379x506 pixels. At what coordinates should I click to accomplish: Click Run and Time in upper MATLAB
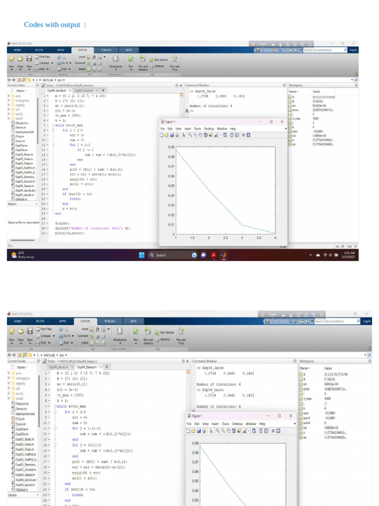click(x=174, y=62)
